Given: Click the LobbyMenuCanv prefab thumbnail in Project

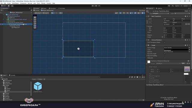Looking at the screenshot, I should tap(38, 86).
